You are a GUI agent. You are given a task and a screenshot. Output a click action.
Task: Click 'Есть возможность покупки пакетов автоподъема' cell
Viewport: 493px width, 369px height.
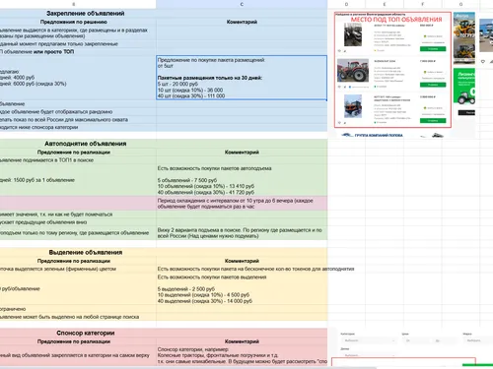click(x=242, y=180)
